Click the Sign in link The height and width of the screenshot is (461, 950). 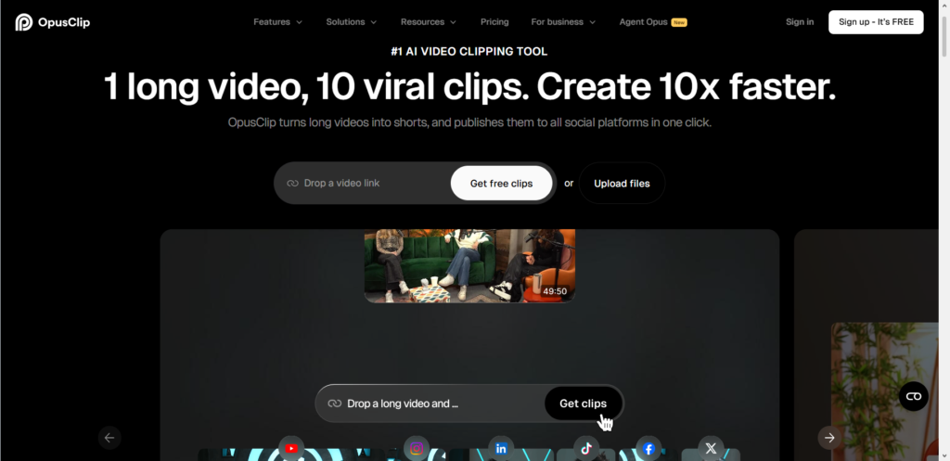click(x=799, y=22)
